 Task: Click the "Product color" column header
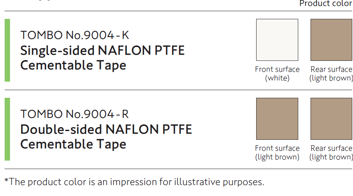[x=326, y=3]
